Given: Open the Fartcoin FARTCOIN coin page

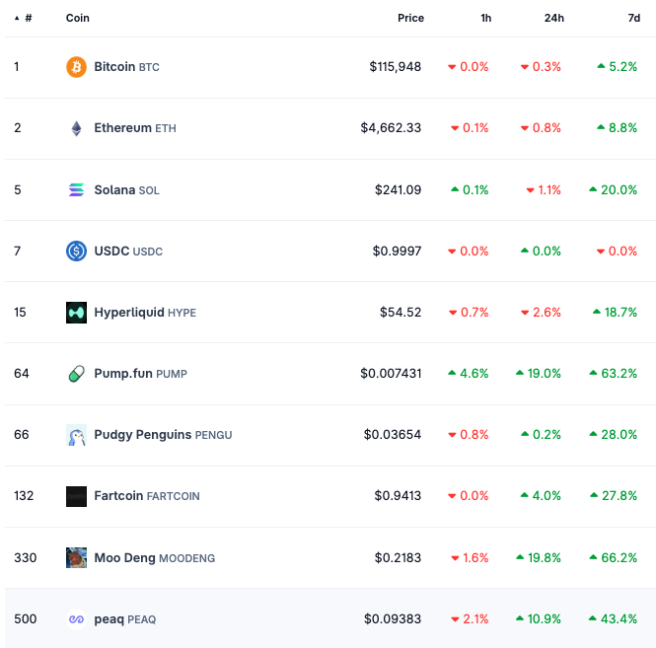Looking at the screenshot, I should (146, 496).
